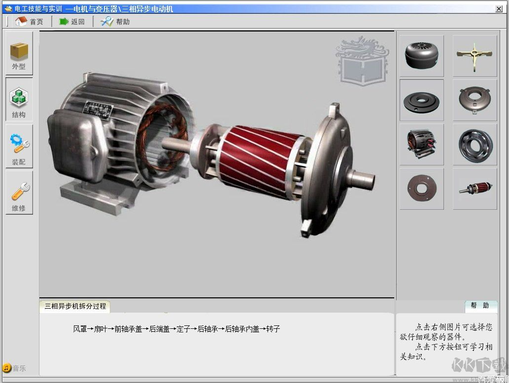
Task: Go to 首页 home page
Action: click(x=29, y=22)
